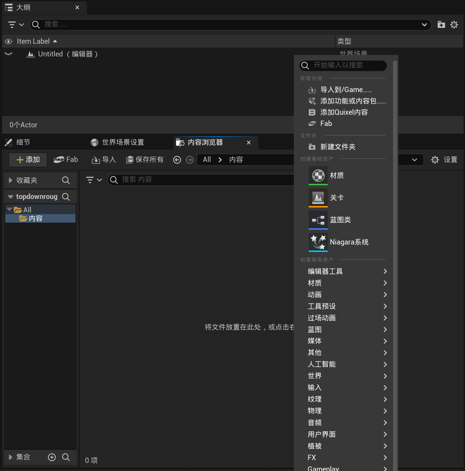Viewport: 465px width, 471px height.
Task: Expand breadcrumb arrow after All
Action: 220,160
